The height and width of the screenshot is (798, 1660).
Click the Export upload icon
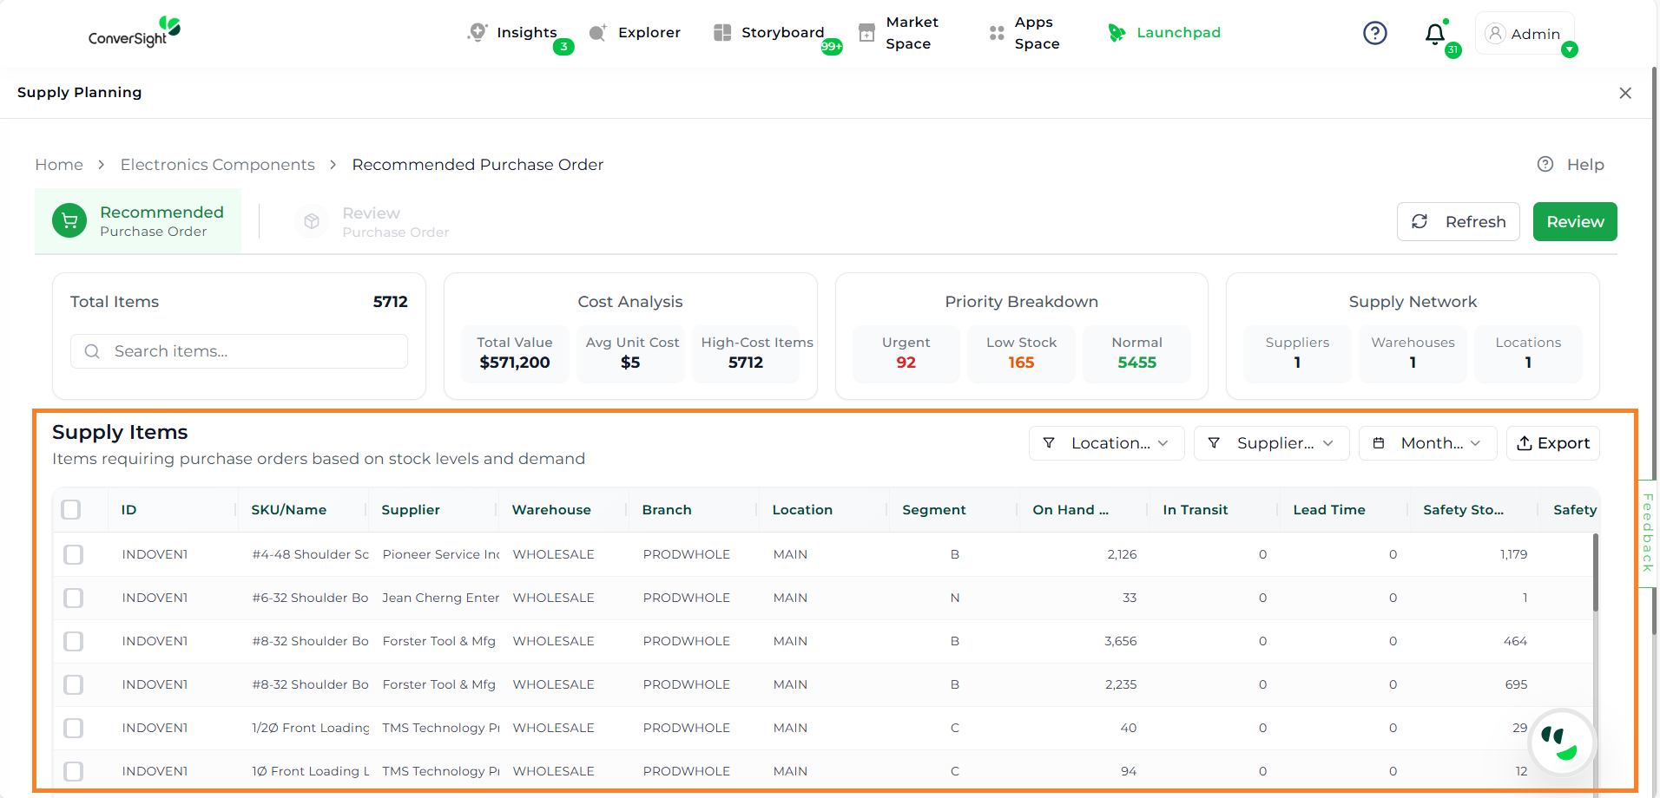tap(1525, 443)
